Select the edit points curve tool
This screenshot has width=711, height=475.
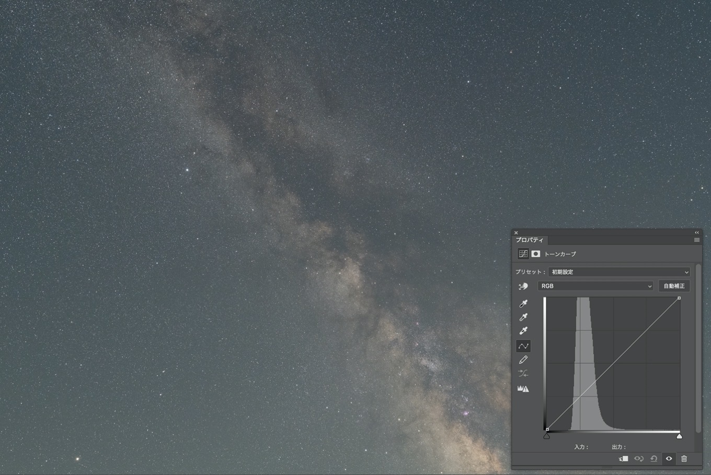[523, 346]
